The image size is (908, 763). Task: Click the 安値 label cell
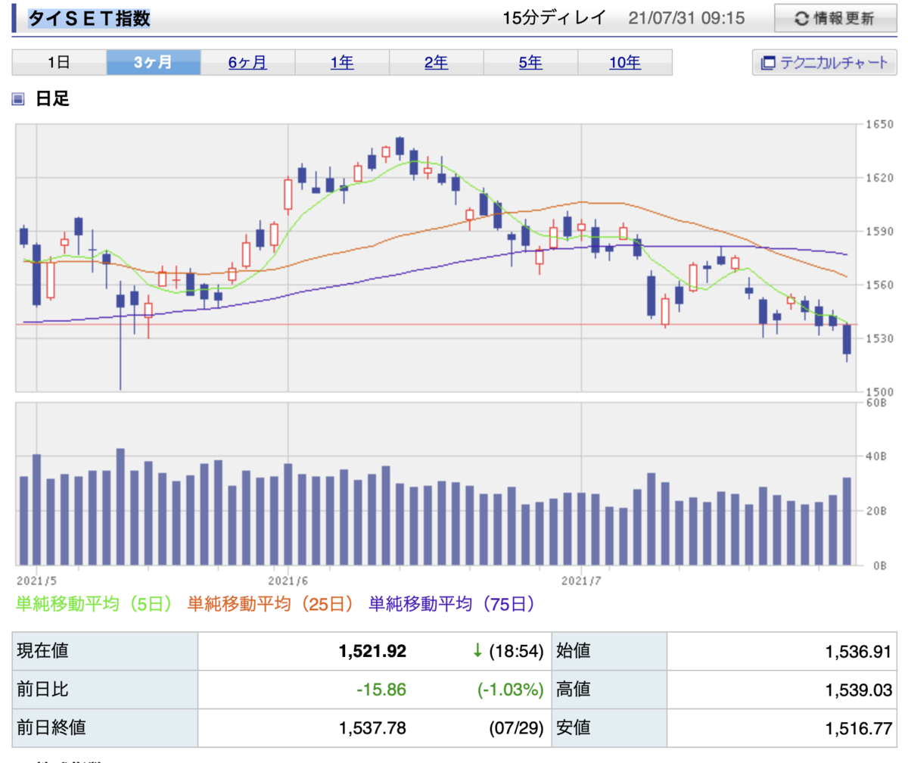[x=609, y=729]
